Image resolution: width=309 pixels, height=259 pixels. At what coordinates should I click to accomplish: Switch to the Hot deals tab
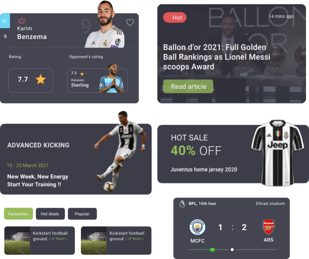point(50,214)
